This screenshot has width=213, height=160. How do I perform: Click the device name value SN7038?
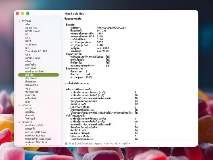coord(102,31)
